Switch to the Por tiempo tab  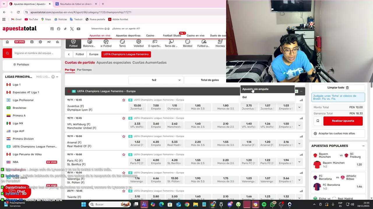click(x=84, y=70)
